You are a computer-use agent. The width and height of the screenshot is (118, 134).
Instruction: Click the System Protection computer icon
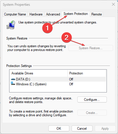pyautogui.click(x=11, y=25)
